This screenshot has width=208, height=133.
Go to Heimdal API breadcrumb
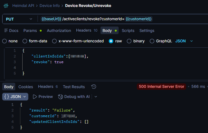coord(23,6)
